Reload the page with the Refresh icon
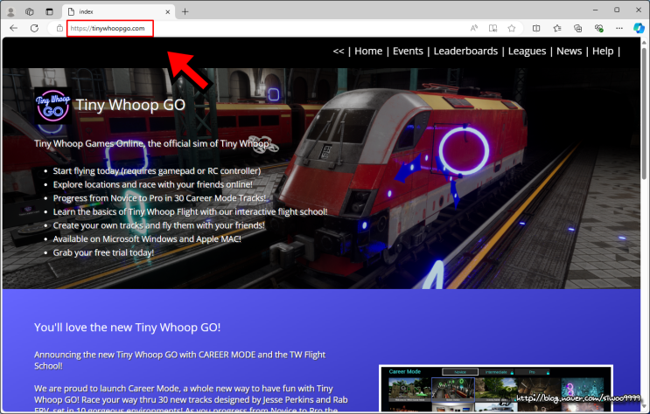The height and width of the screenshot is (414, 650). (x=34, y=28)
